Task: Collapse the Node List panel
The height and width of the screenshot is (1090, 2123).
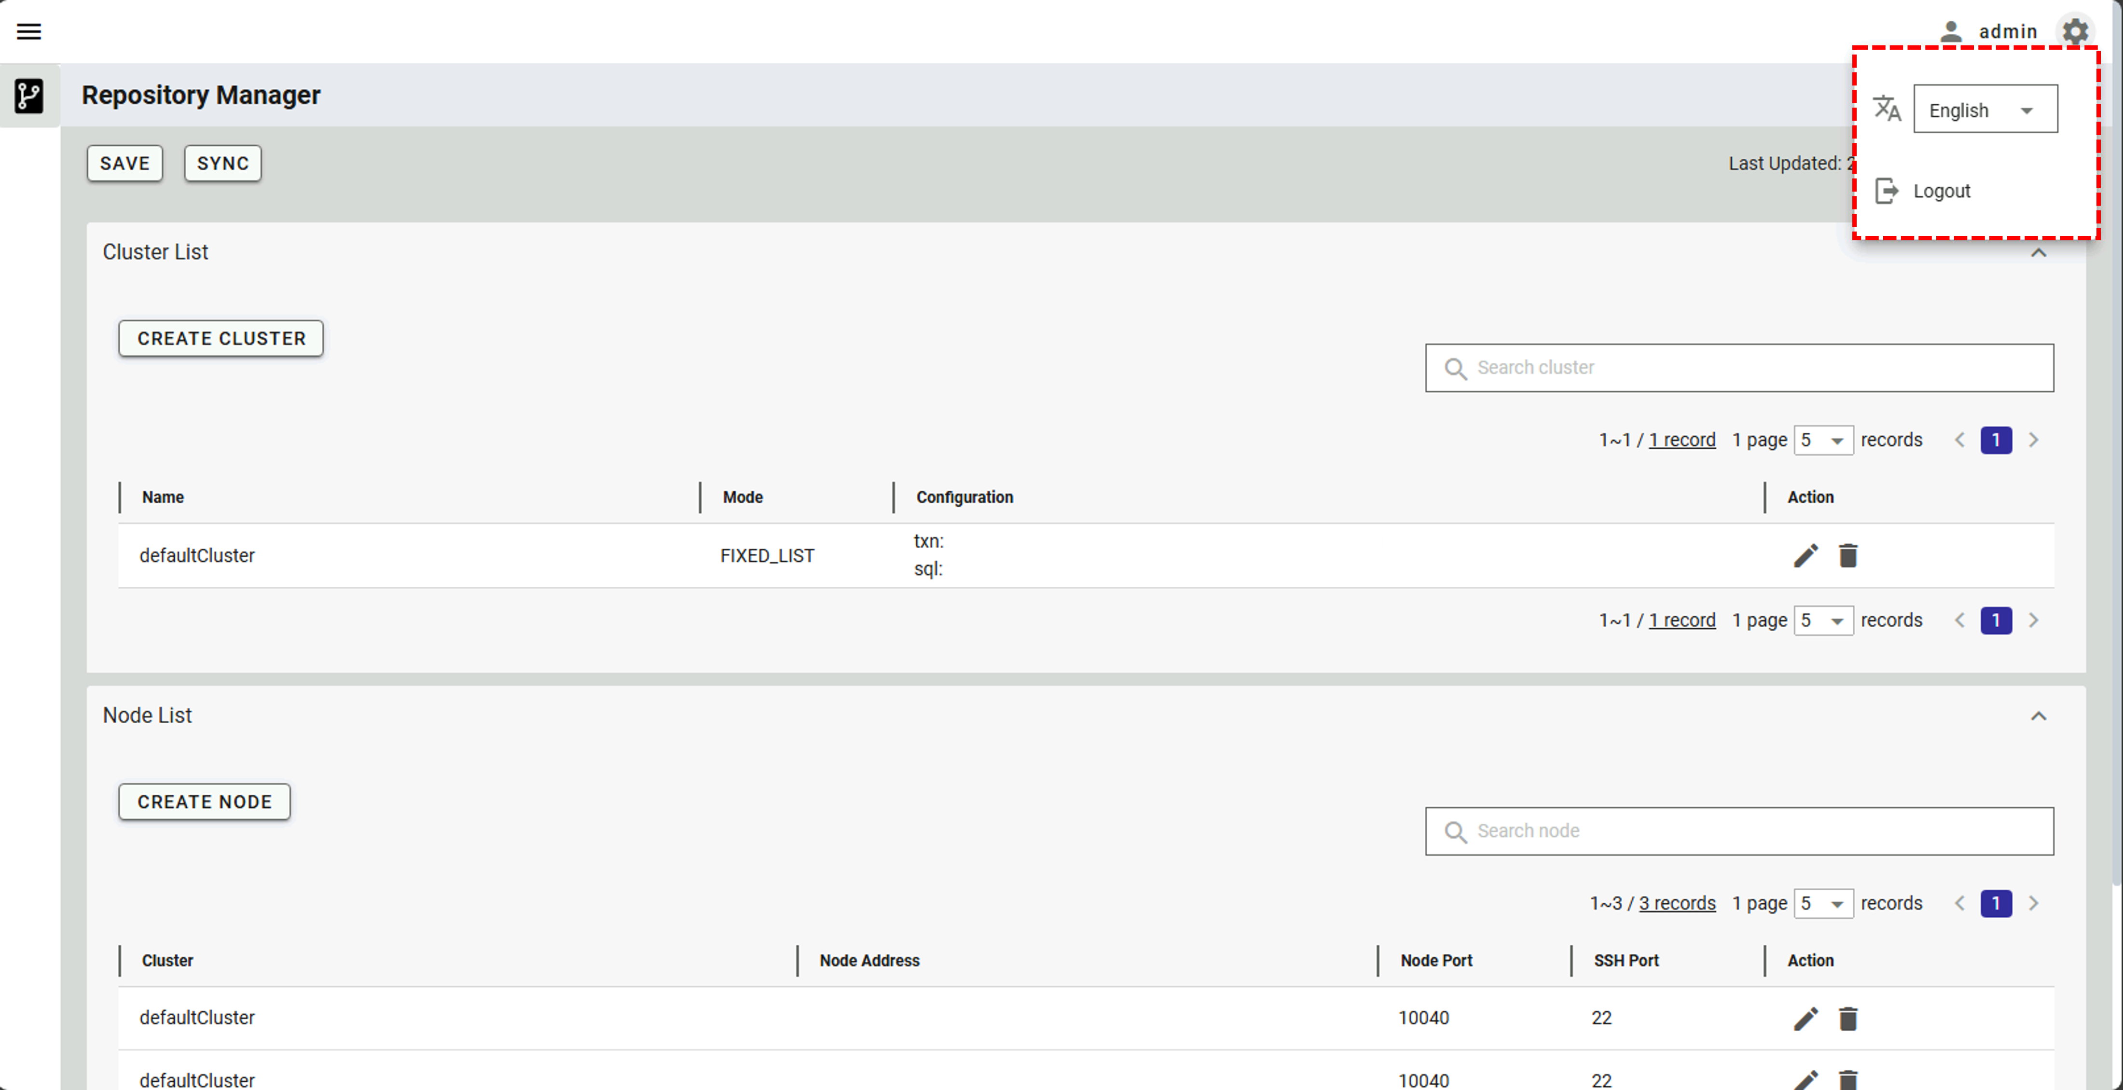Action: click(2038, 716)
